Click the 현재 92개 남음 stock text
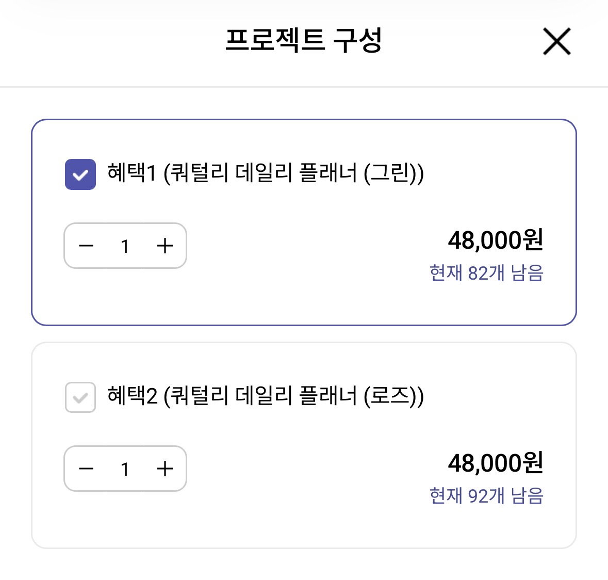This screenshot has width=608, height=580. tap(487, 496)
